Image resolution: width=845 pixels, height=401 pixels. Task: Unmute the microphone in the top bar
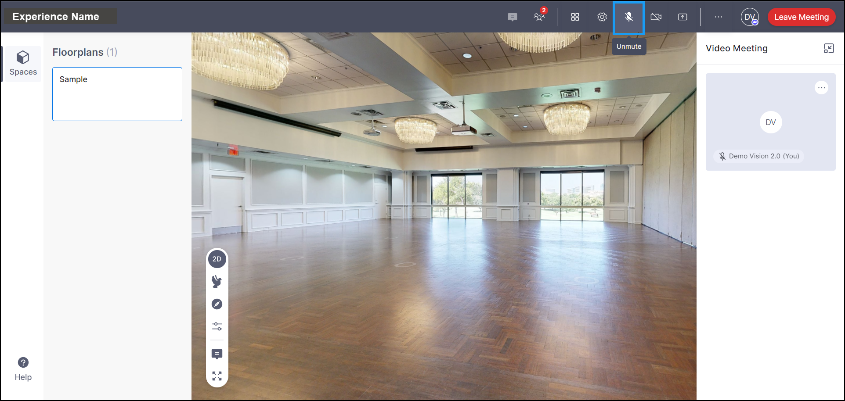click(x=628, y=18)
